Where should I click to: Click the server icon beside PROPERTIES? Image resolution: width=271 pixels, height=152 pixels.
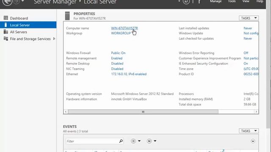coord(67,16)
